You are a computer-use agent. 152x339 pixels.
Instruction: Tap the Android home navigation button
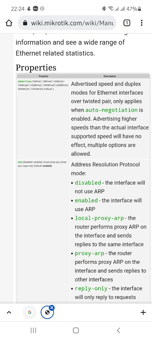tap(76, 330)
